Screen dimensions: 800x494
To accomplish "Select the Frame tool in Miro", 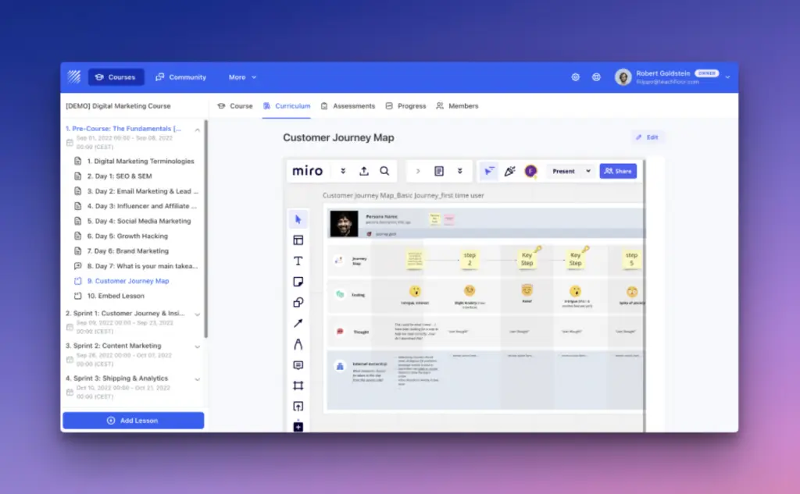I will (298, 385).
